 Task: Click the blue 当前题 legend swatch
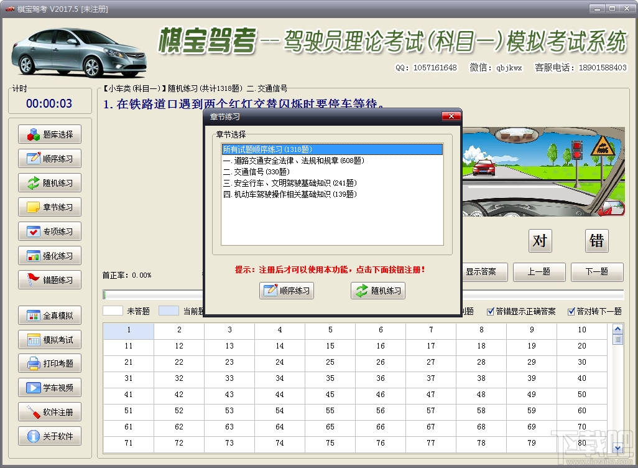tap(169, 311)
